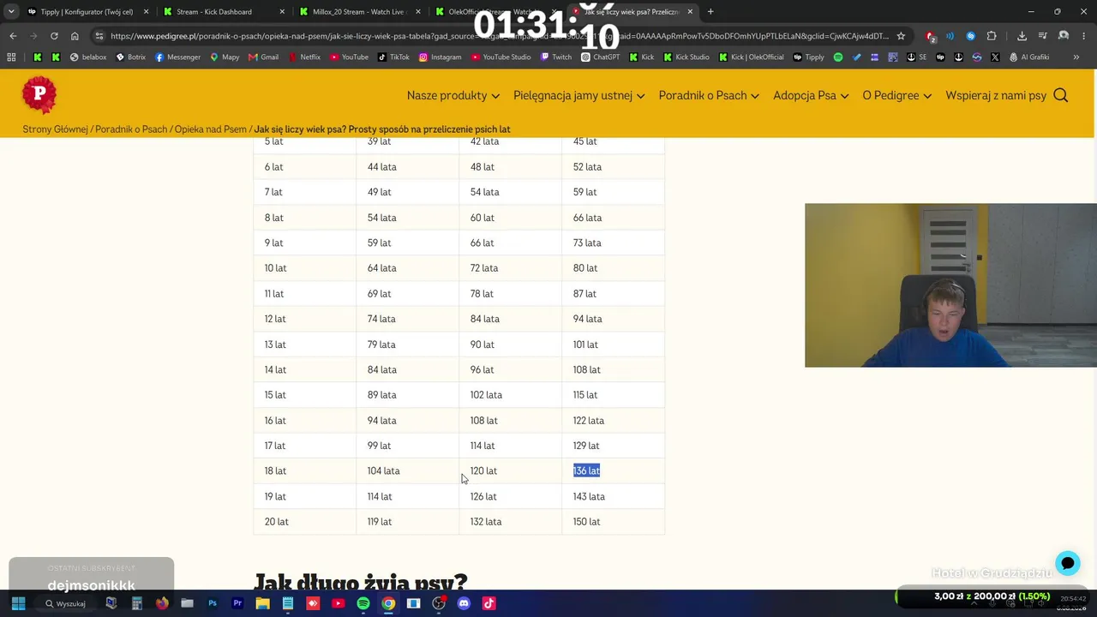
Task: Open Wspieraj z nami psy page
Action: tap(996, 95)
